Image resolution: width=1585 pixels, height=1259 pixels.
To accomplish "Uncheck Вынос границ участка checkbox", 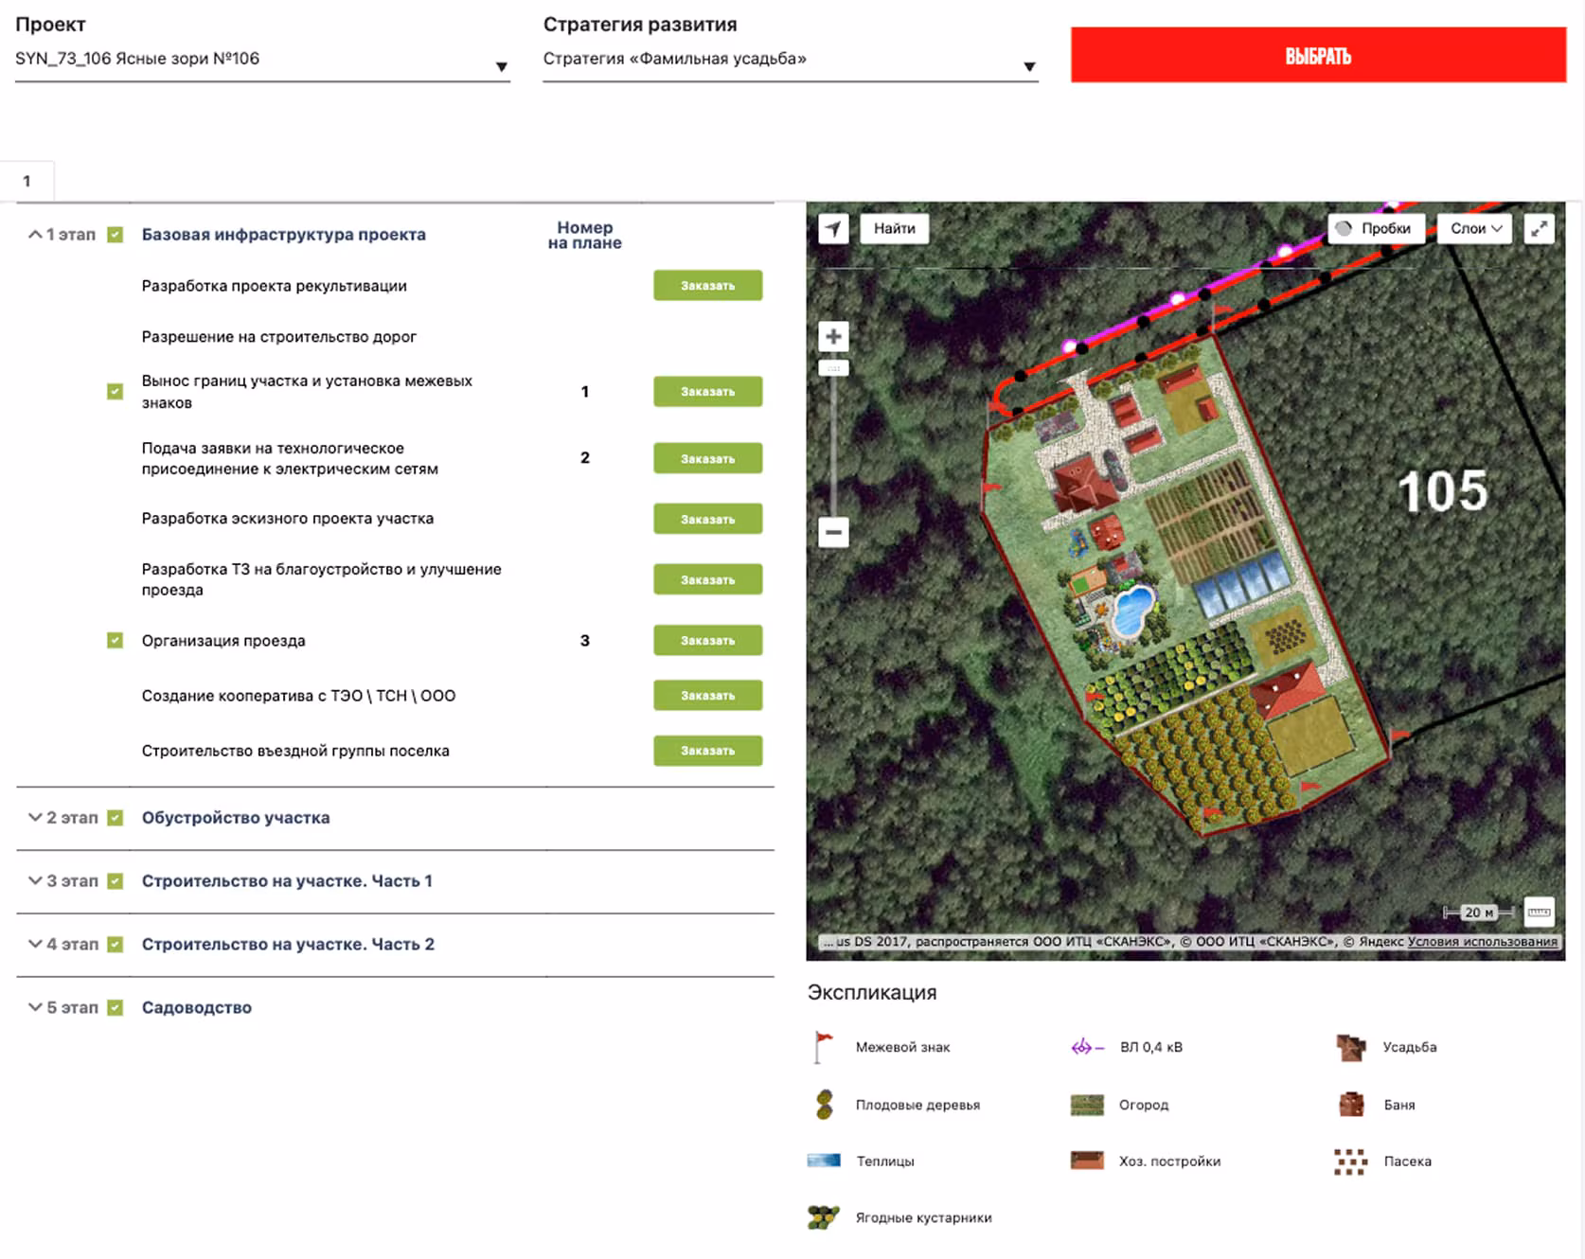I will [116, 391].
